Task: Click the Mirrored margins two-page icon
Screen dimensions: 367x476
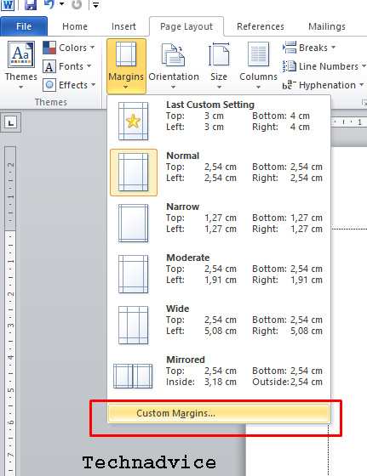Action: 133,376
